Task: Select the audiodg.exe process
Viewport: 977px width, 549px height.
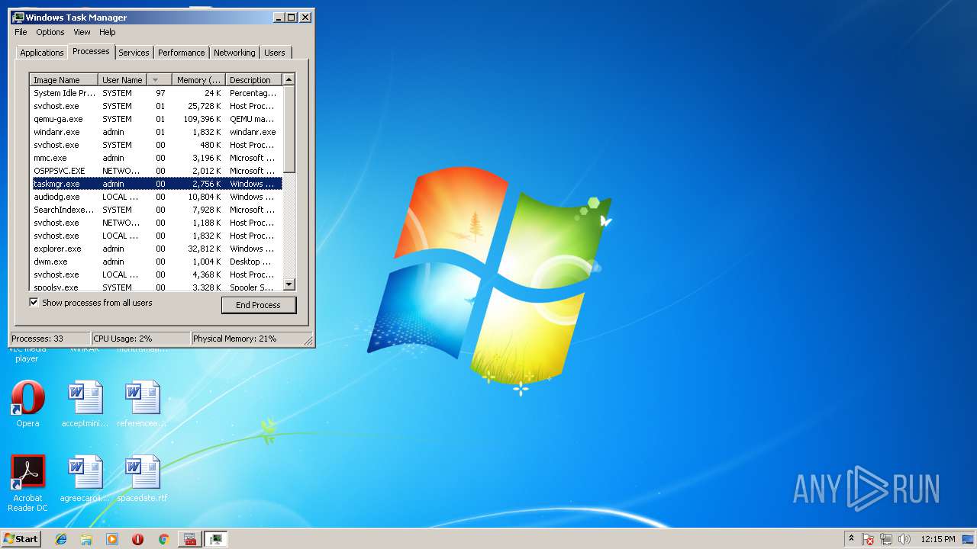Action: pos(156,197)
